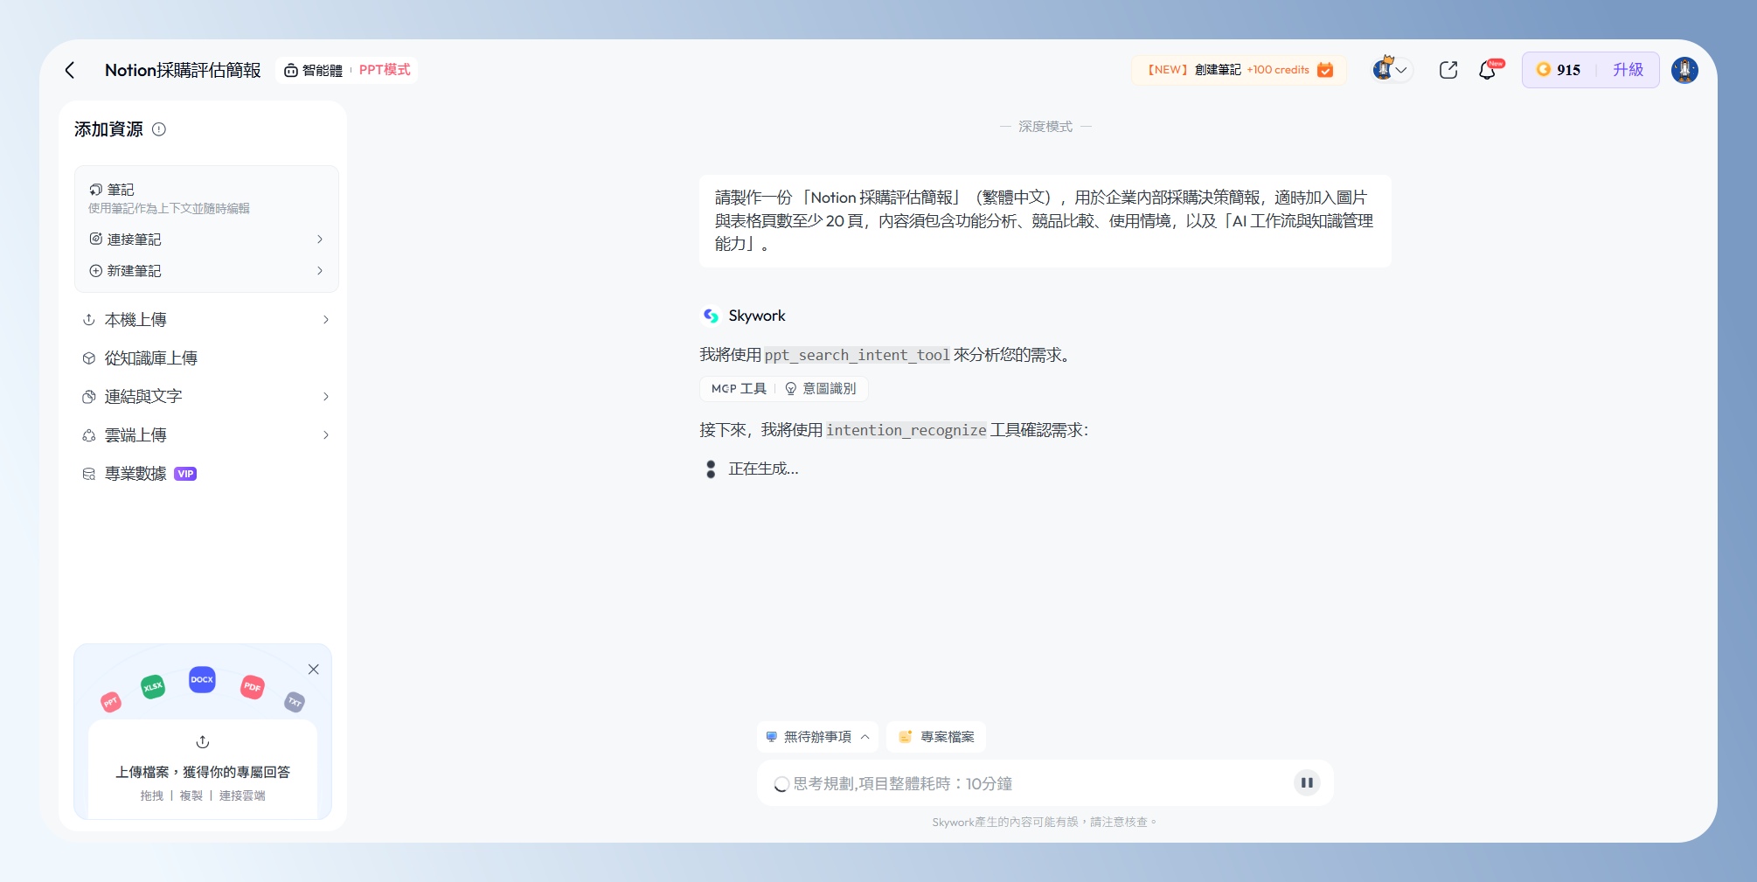1757x882 pixels.
Task: Open the notification bell
Action: [1487, 70]
